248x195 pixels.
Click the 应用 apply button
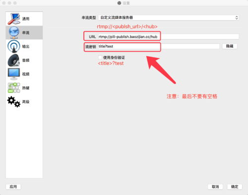click(13, 187)
